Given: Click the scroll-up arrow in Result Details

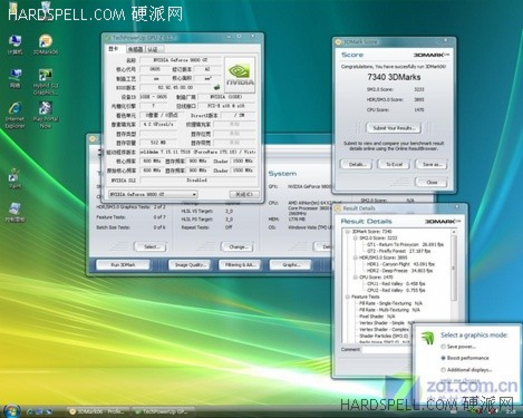Looking at the screenshot, I should point(453,232).
